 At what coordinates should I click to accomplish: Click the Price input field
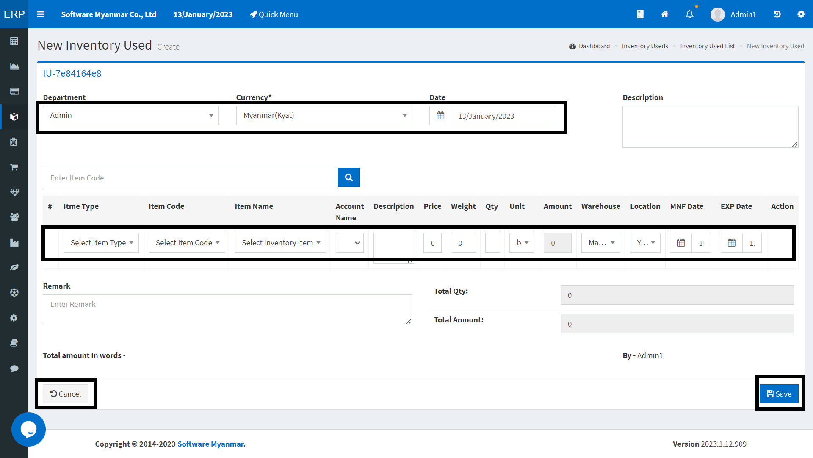click(432, 243)
